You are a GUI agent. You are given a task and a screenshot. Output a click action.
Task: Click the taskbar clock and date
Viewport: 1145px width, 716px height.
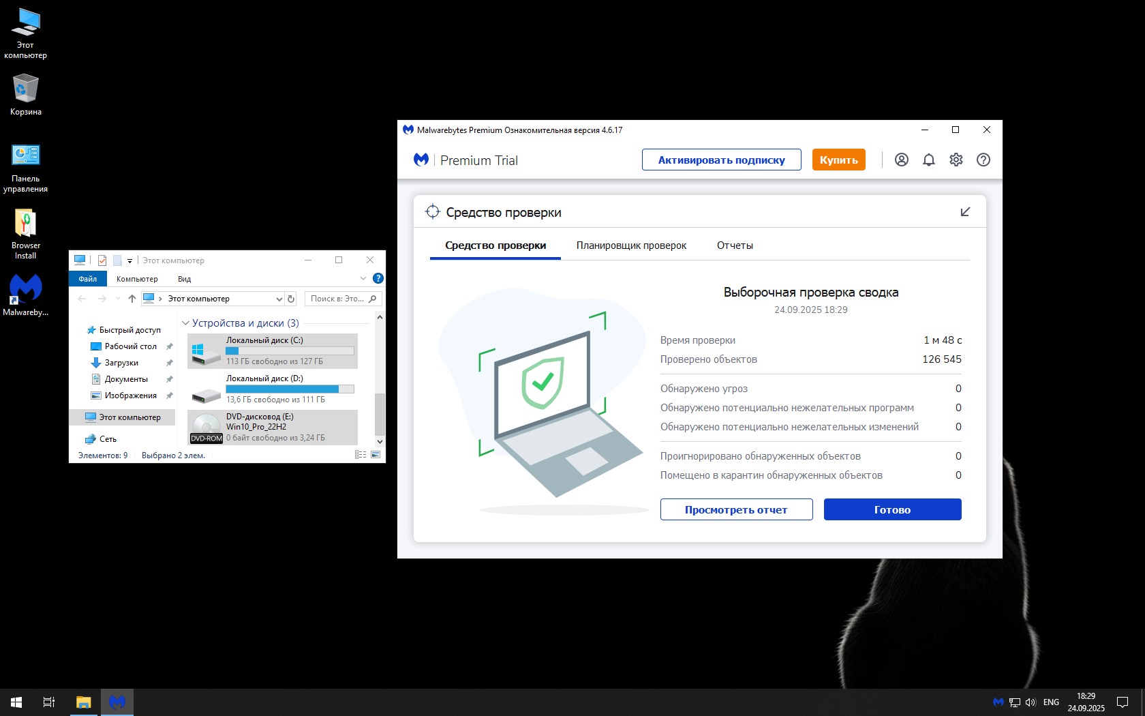[x=1086, y=702]
